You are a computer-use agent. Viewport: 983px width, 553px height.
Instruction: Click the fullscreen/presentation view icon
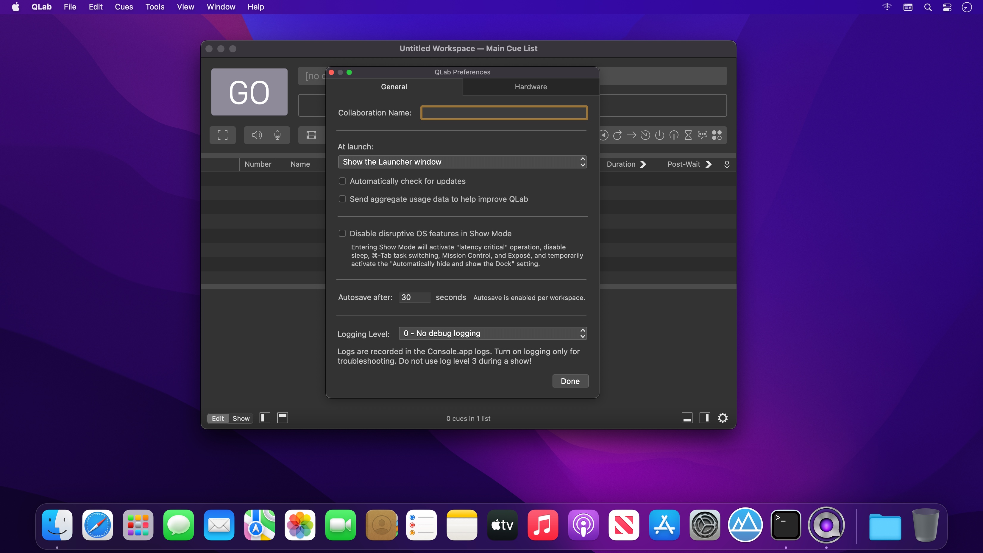(x=223, y=135)
